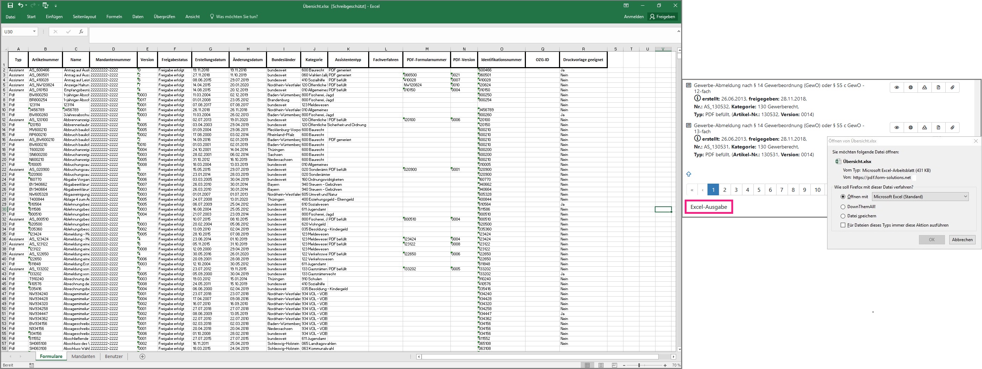982x369 pixels.
Task: Switch to Page Layout view icon
Action: tap(601, 365)
